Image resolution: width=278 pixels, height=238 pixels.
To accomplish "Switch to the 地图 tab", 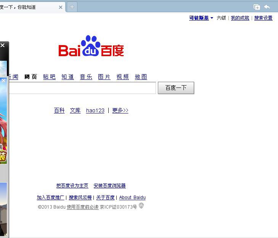I will tap(141, 77).
